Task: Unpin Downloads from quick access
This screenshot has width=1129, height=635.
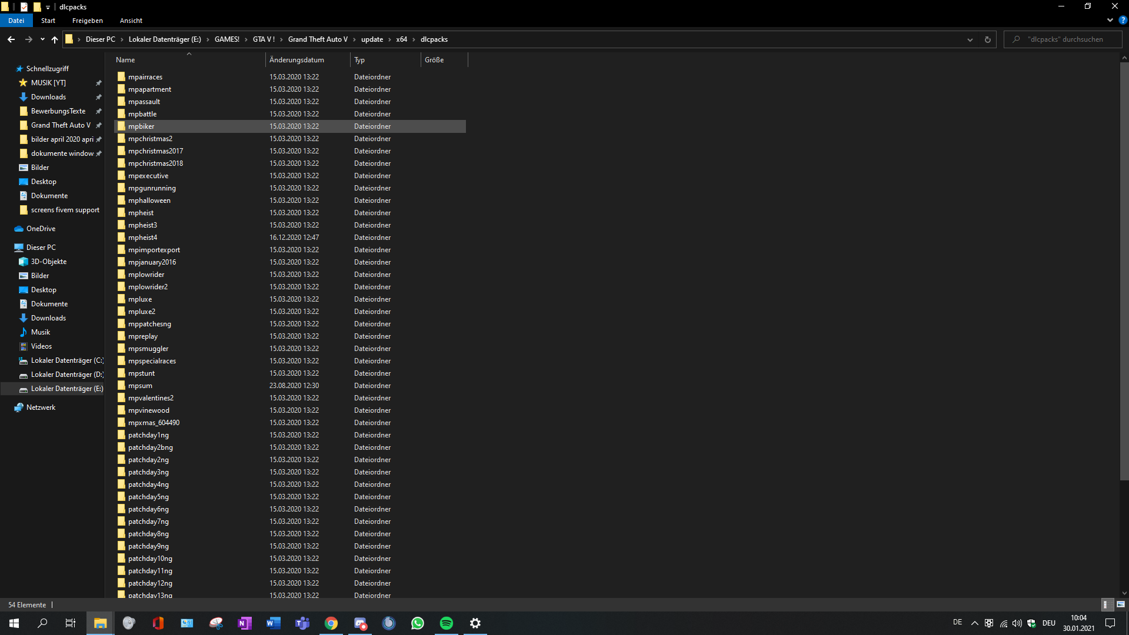Action: (x=98, y=97)
